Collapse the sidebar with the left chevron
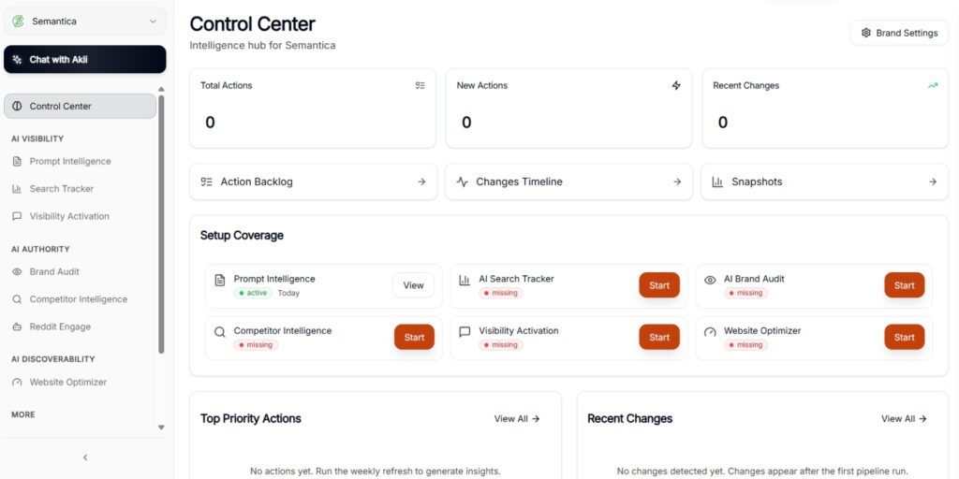The width and height of the screenshot is (959, 479). coord(85,457)
